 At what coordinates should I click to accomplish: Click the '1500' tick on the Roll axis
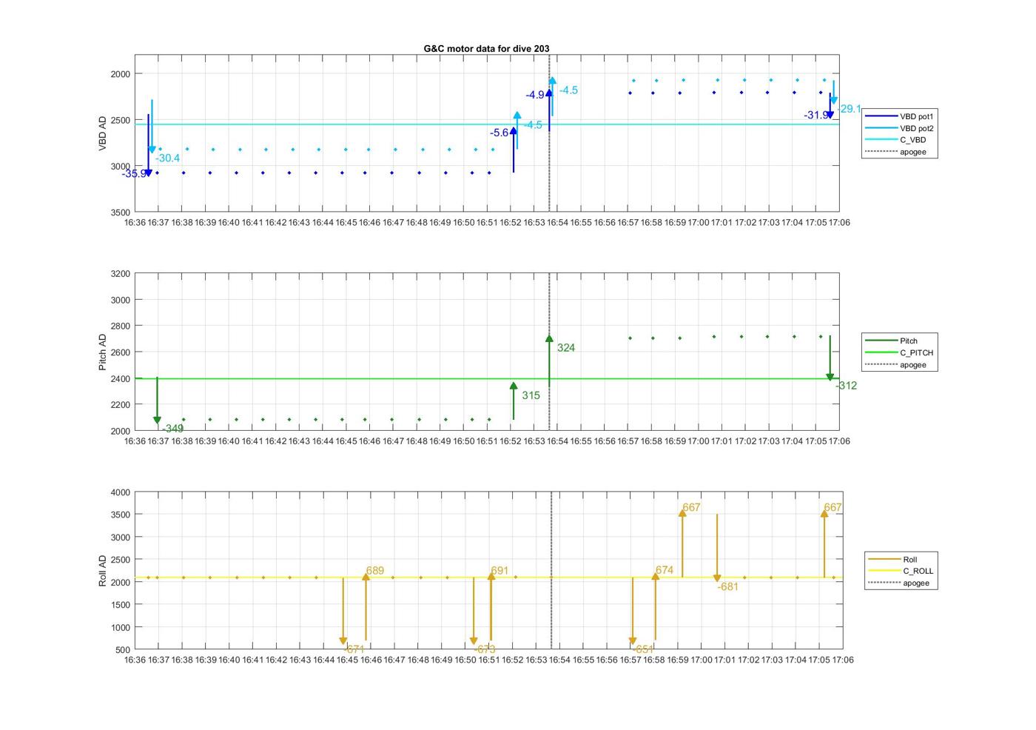120,605
